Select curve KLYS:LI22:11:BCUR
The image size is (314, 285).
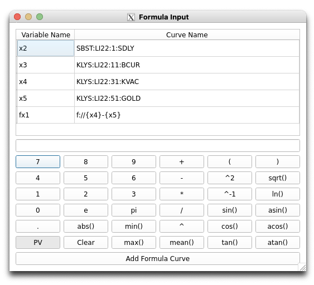pyautogui.click(x=187, y=65)
